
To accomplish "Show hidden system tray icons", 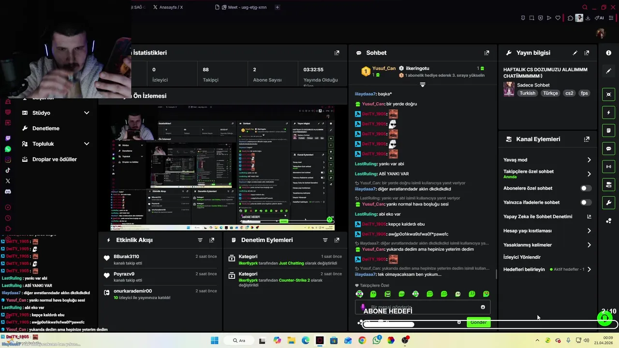I will (x=537, y=340).
